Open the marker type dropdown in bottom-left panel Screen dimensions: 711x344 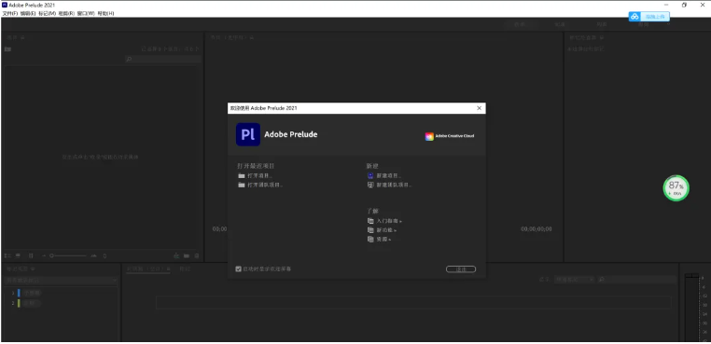click(x=61, y=281)
